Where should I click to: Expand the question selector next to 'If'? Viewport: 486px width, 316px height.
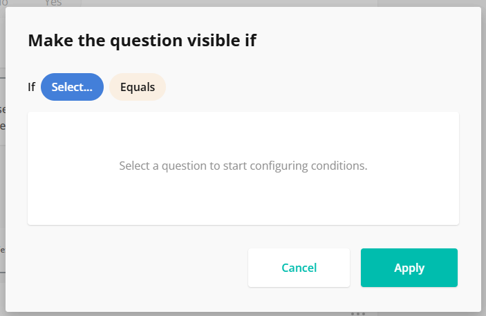click(x=72, y=87)
